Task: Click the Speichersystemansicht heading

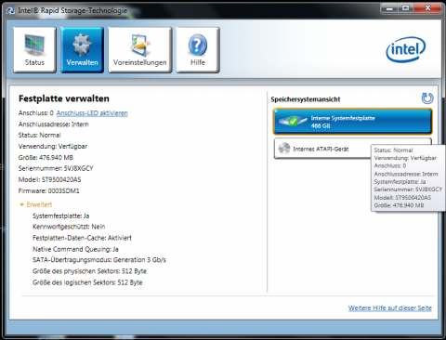Action: [x=306, y=99]
